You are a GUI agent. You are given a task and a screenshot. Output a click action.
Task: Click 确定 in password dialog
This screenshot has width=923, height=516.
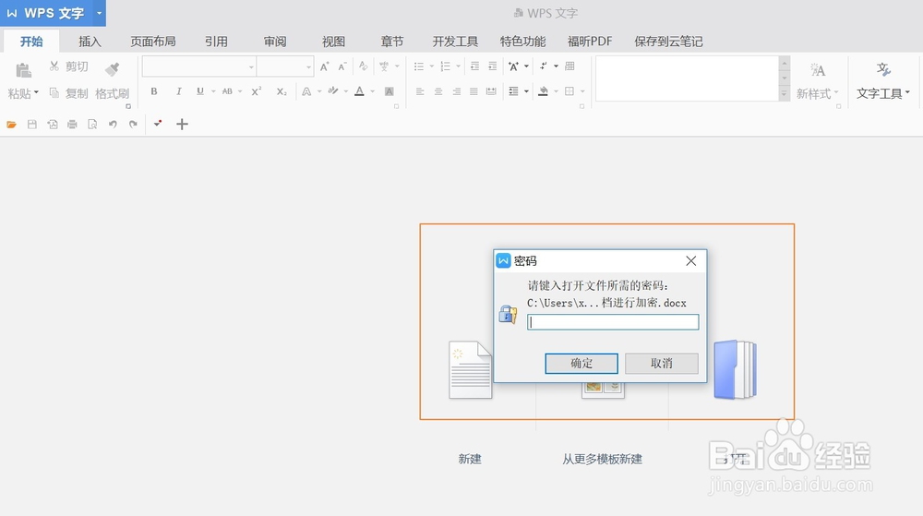[x=581, y=363]
